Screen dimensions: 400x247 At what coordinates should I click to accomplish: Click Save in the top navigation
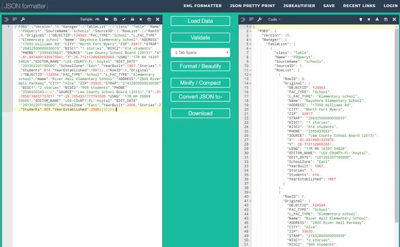point(329,6)
